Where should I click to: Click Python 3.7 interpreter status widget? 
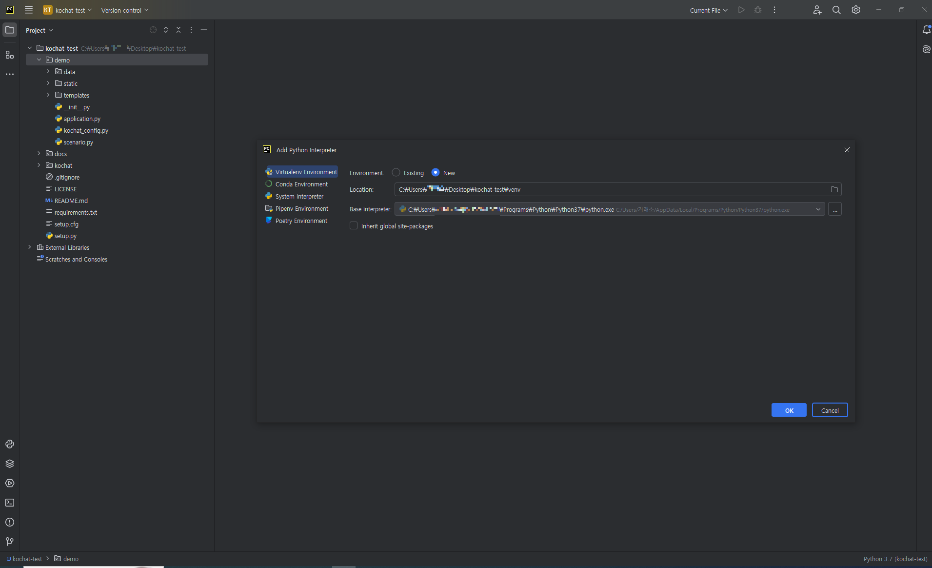tap(895, 559)
